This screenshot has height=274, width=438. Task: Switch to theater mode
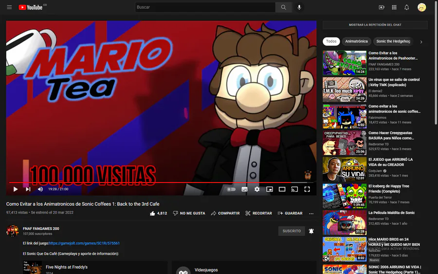tap(282, 189)
